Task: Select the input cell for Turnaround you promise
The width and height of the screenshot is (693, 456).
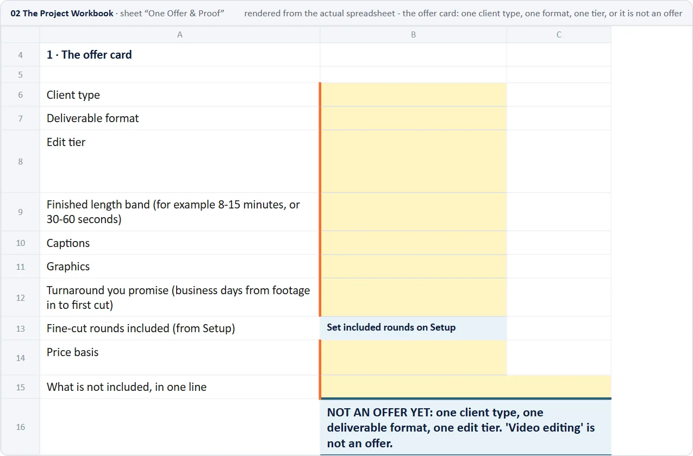Action: (x=414, y=297)
